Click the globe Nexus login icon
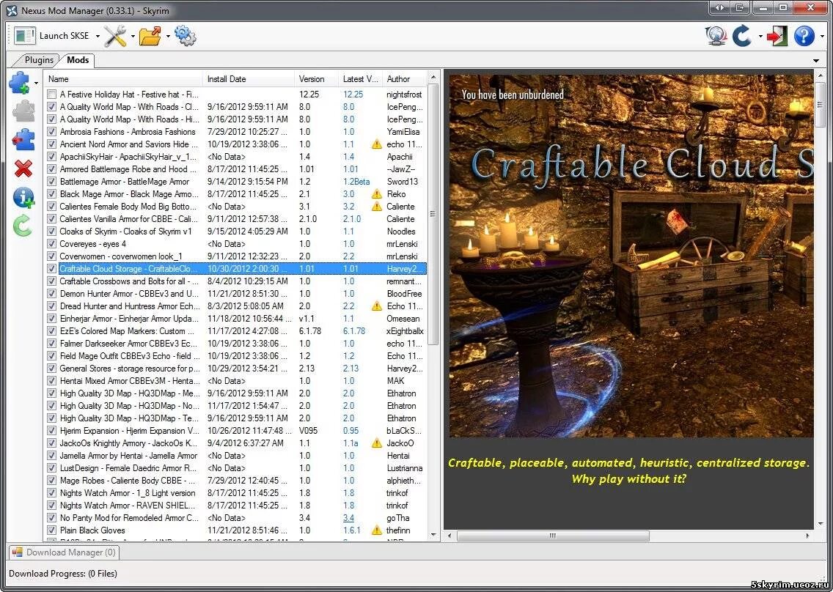 [716, 36]
